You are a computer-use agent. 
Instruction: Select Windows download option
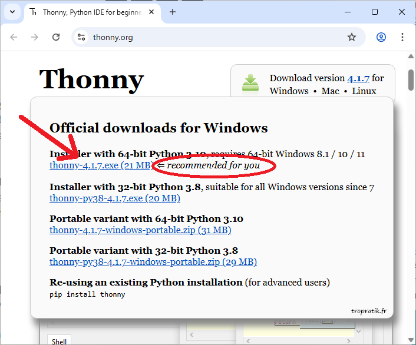(x=289, y=91)
